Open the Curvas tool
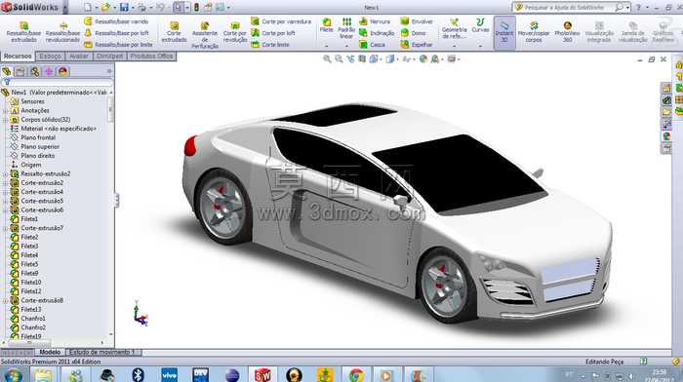Image resolution: width=683 pixels, height=382 pixels. 480,25
